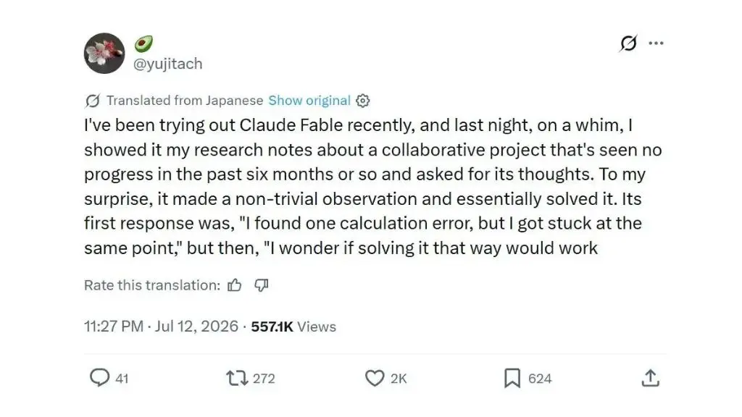Image resolution: width=742 pixels, height=417 pixels.
Task: Open the 11:27 PM · Jul 12, 2026 timestamp
Action: [161, 327]
